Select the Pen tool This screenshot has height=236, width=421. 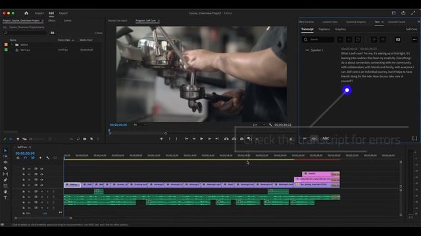pyautogui.click(x=5, y=180)
